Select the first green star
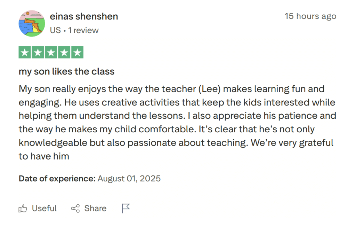The width and height of the screenshot is (356, 234). (x=24, y=52)
